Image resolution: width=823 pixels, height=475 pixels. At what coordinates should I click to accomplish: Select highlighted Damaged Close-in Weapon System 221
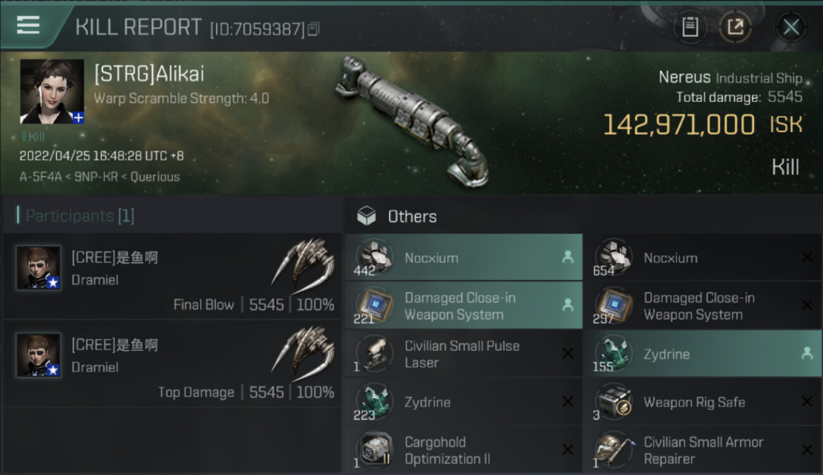[x=463, y=306]
